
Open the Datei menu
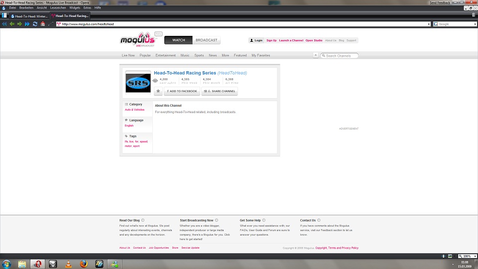(x=12, y=7)
